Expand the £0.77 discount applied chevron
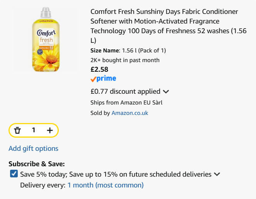 (166, 92)
